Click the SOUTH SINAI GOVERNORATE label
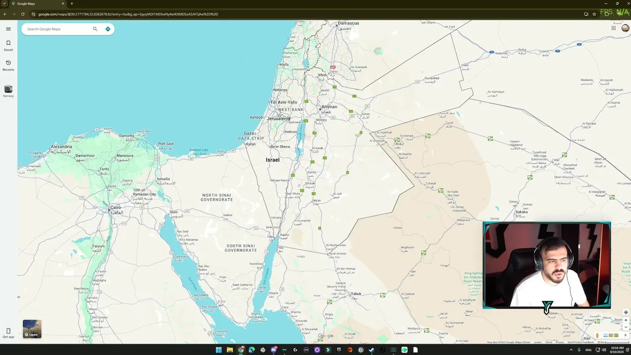This screenshot has height=355, width=631. click(x=241, y=248)
